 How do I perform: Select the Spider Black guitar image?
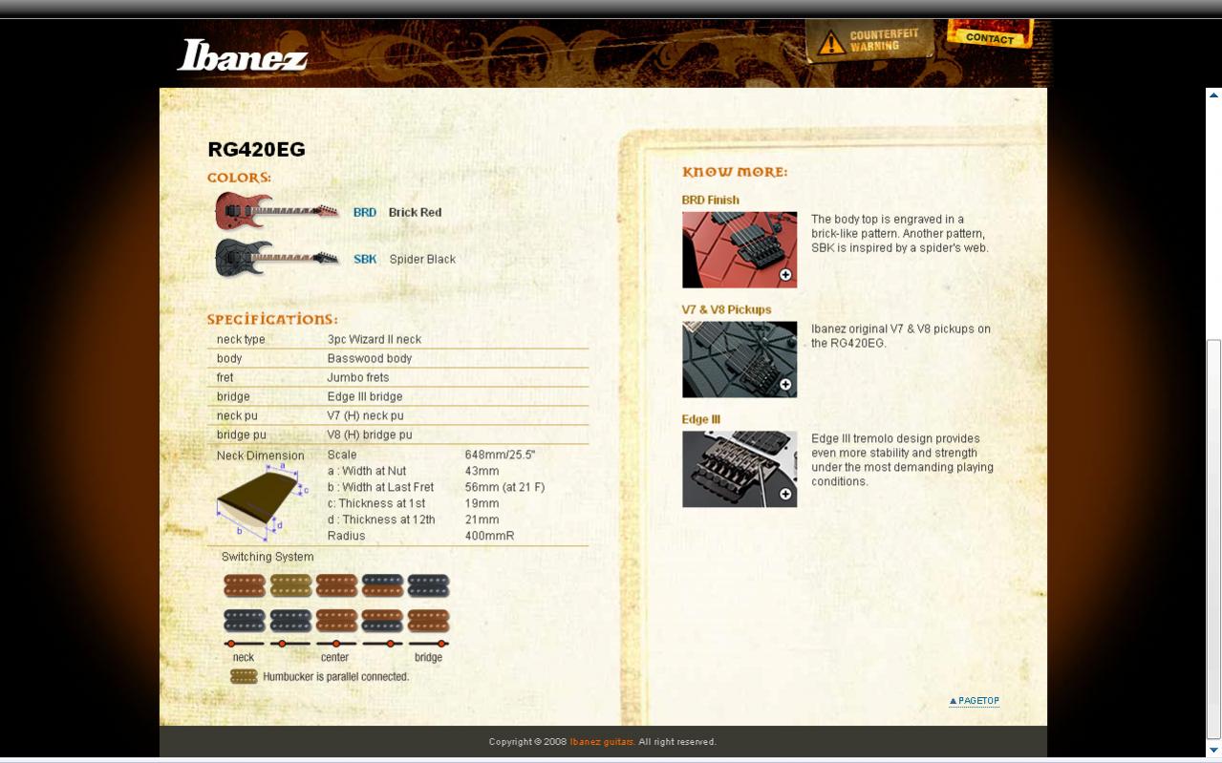[x=277, y=258]
